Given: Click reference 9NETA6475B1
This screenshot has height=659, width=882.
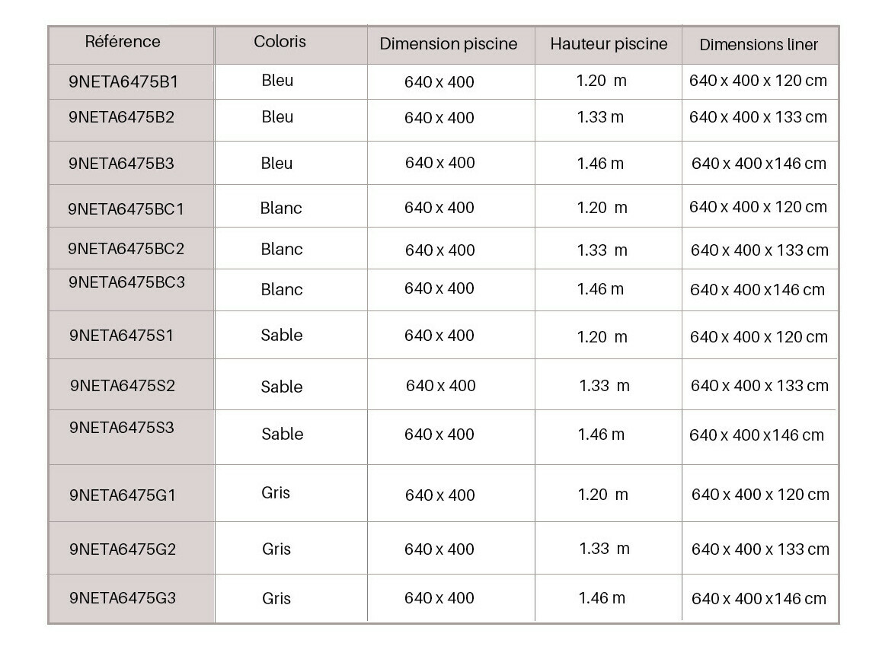Looking at the screenshot, I should tap(123, 81).
